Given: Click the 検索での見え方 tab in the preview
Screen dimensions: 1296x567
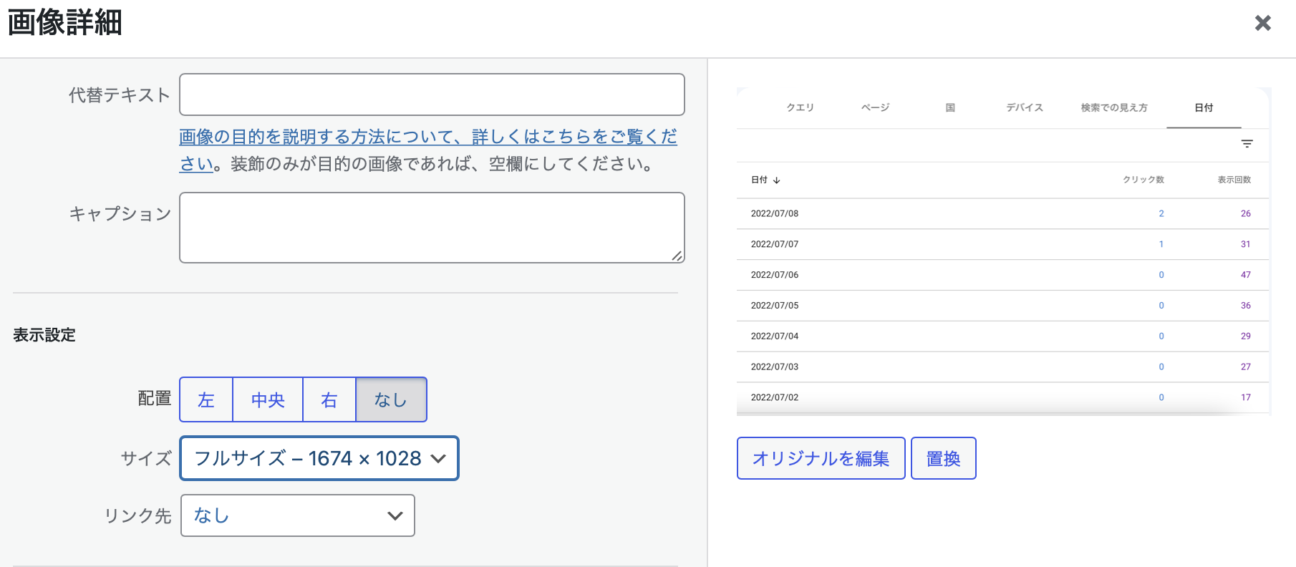Looking at the screenshot, I should tap(1114, 107).
